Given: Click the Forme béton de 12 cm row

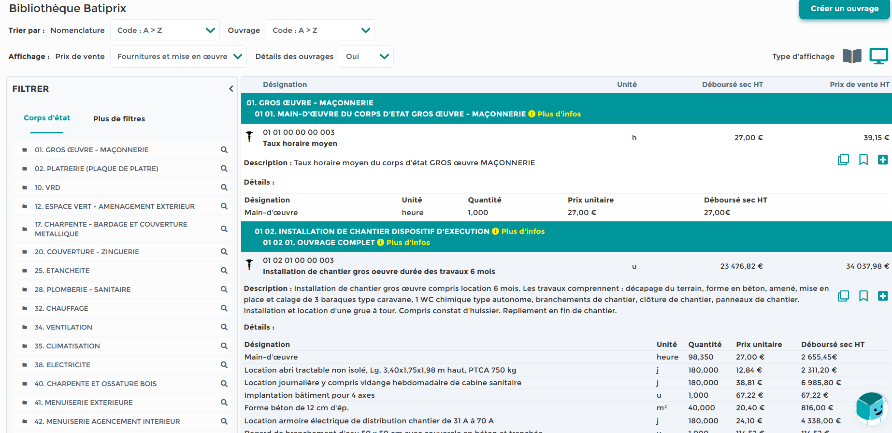Looking at the screenshot, I should point(566,408).
